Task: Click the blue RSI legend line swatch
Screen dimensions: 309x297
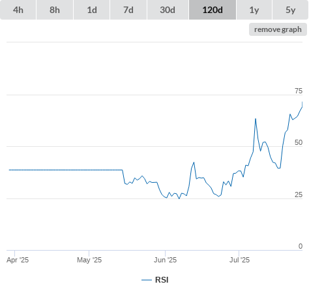Action: click(147, 280)
